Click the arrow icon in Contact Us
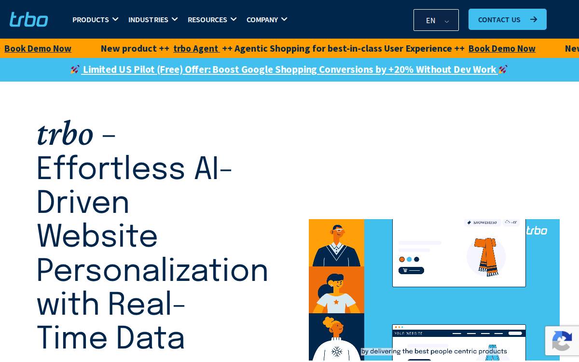579x362 pixels. [x=533, y=19]
